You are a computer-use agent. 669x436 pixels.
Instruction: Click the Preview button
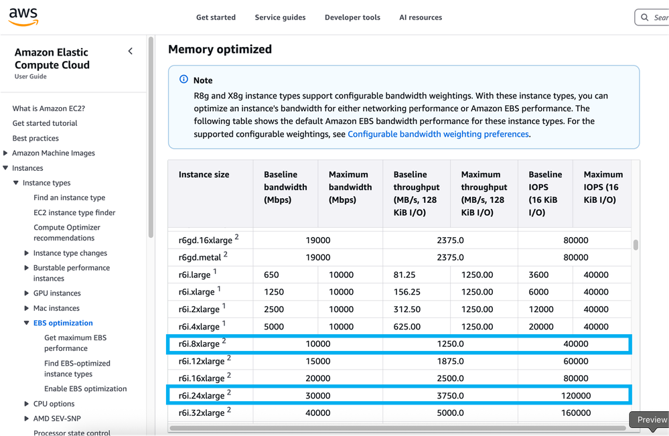pyautogui.click(x=651, y=420)
